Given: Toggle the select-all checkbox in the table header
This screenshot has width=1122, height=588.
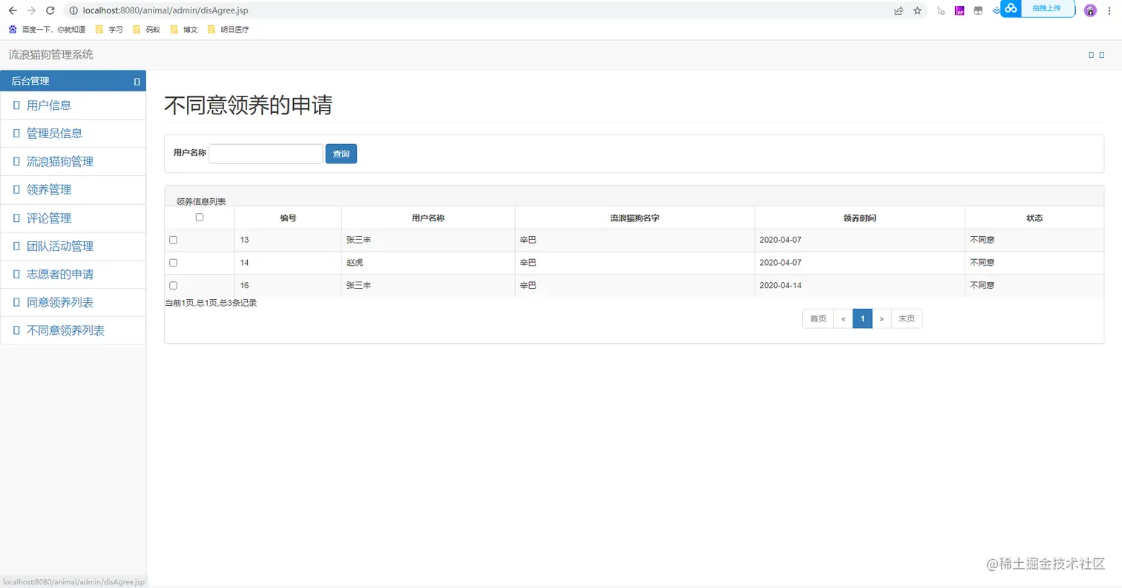Looking at the screenshot, I should coord(199,216).
